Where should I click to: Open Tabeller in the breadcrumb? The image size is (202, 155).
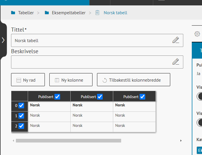26,13
